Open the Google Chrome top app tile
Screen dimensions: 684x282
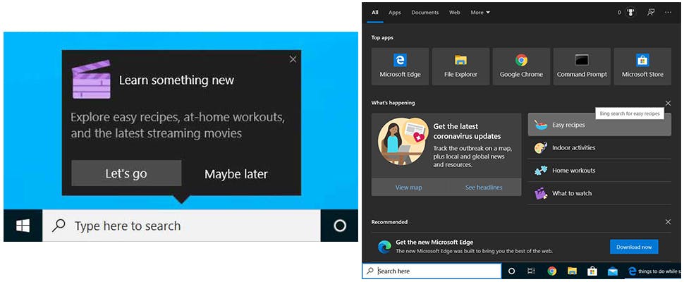(x=521, y=66)
